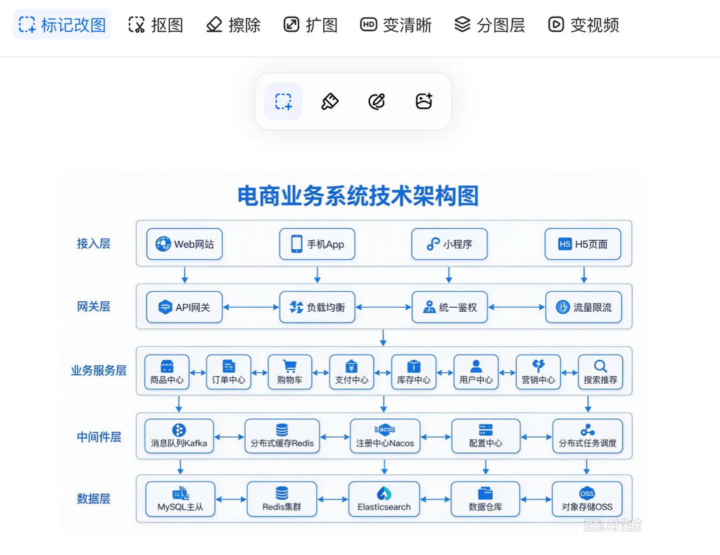
Task: Click the 小程序 mini program icon
Action: click(x=433, y=244)
